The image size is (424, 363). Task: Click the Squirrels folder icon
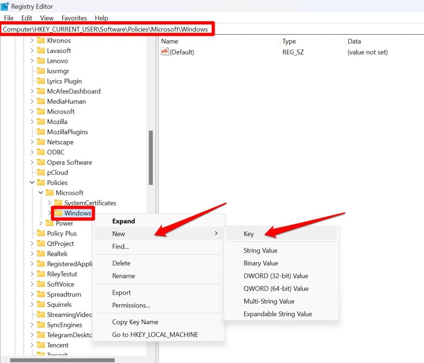[41, 305]
